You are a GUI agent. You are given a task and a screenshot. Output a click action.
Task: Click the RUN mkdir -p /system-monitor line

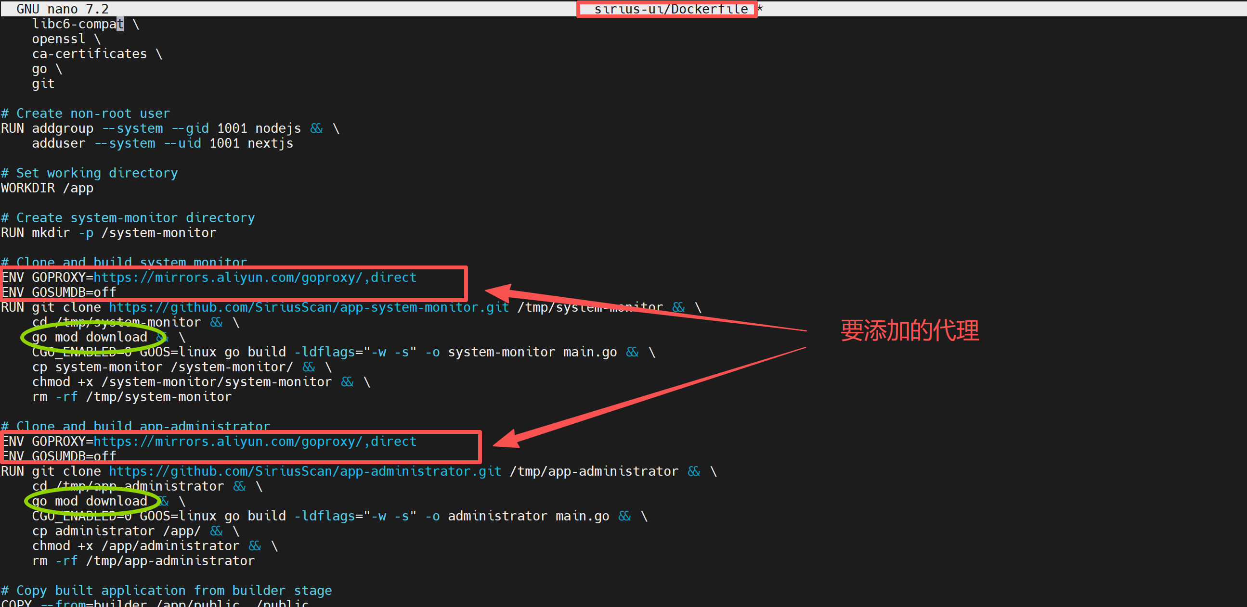tap(108, 233)
